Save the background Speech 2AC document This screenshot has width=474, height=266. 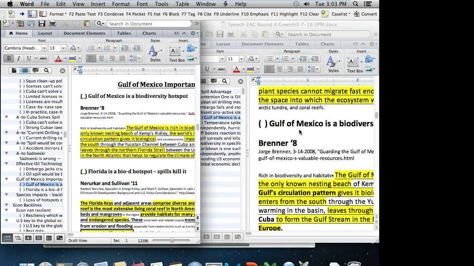coord(220,34)
